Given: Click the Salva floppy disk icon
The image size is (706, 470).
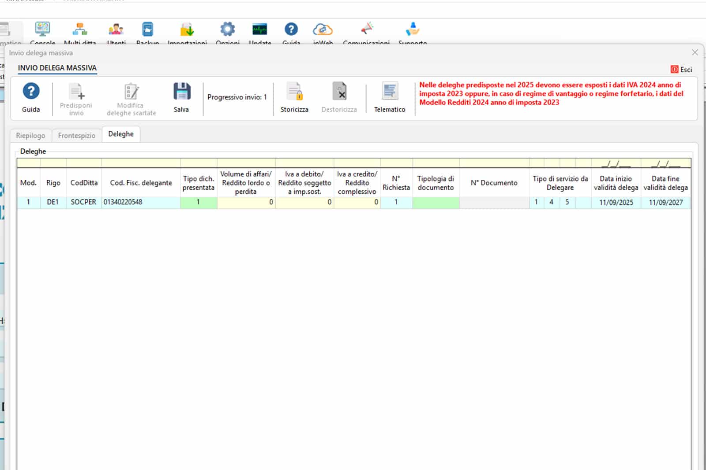Looking at the screenshot, I should [x=181, y=92].
